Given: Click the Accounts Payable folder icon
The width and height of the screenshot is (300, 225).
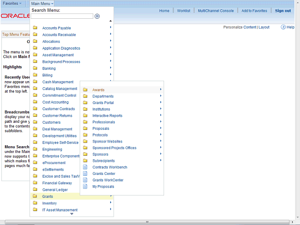Looking at the screenshot, I should click(x=35, y=28).
